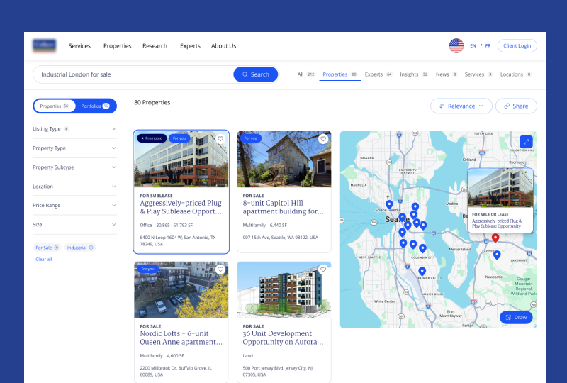Open the Experts navigation menu
Screen dimensions: 567x383
190,46
